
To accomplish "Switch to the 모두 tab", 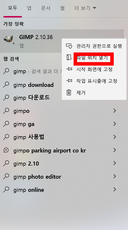I will (13, 8).
